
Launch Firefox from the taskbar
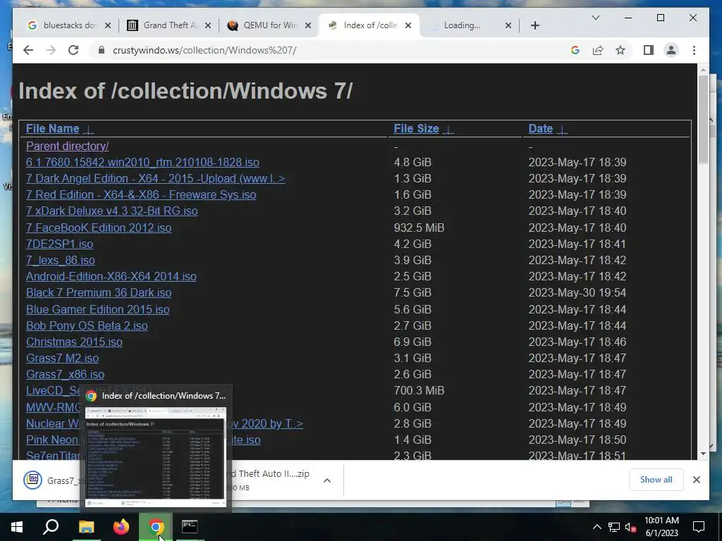pos(121,527)
